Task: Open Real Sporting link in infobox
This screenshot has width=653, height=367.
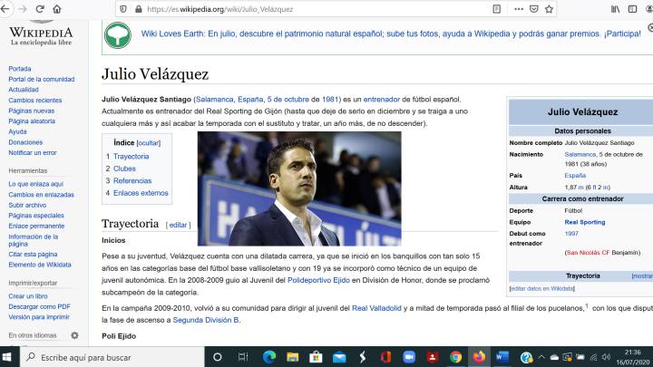Action: (585, 222)
